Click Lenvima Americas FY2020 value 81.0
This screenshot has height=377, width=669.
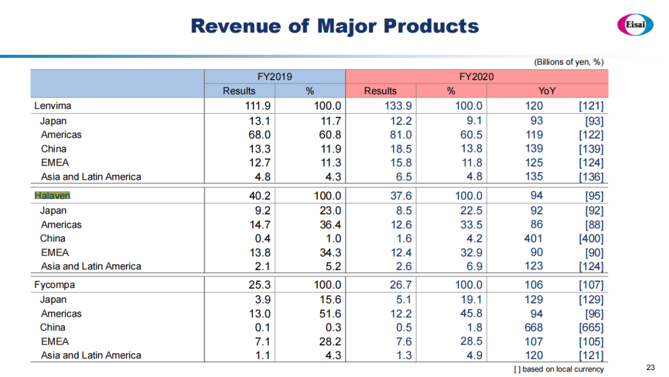point(401,134)
